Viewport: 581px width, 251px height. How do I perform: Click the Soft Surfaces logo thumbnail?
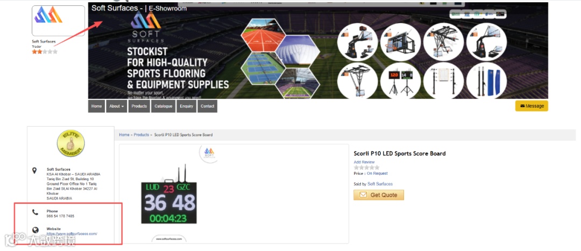(x=58, y=21)
